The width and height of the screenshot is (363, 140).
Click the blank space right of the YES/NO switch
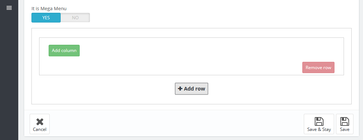tap(208, 18)
